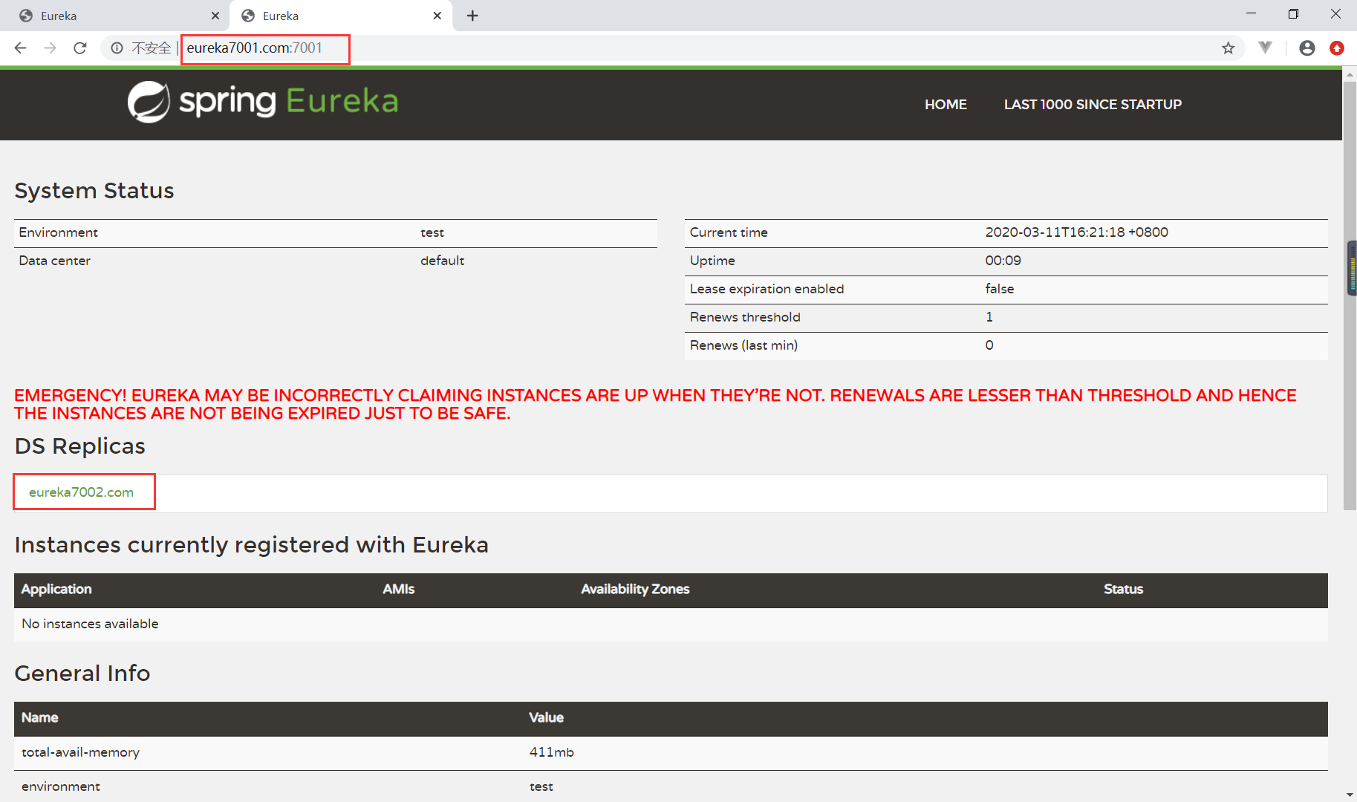
Task: Open the HOME navigation link
Action: (945, 105)
